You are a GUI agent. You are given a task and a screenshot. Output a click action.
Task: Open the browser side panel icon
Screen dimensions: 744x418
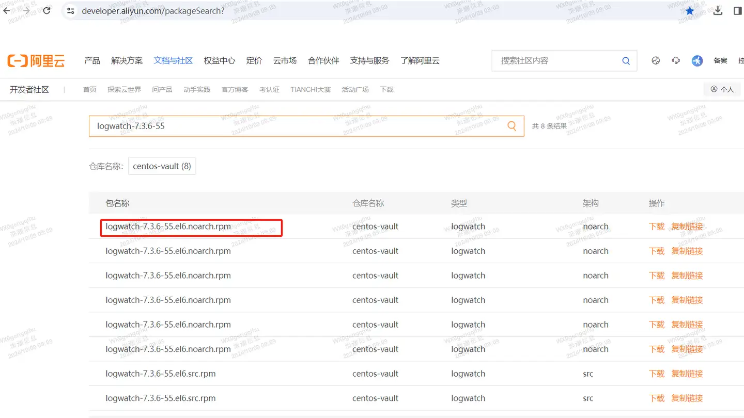click(737, 10)
